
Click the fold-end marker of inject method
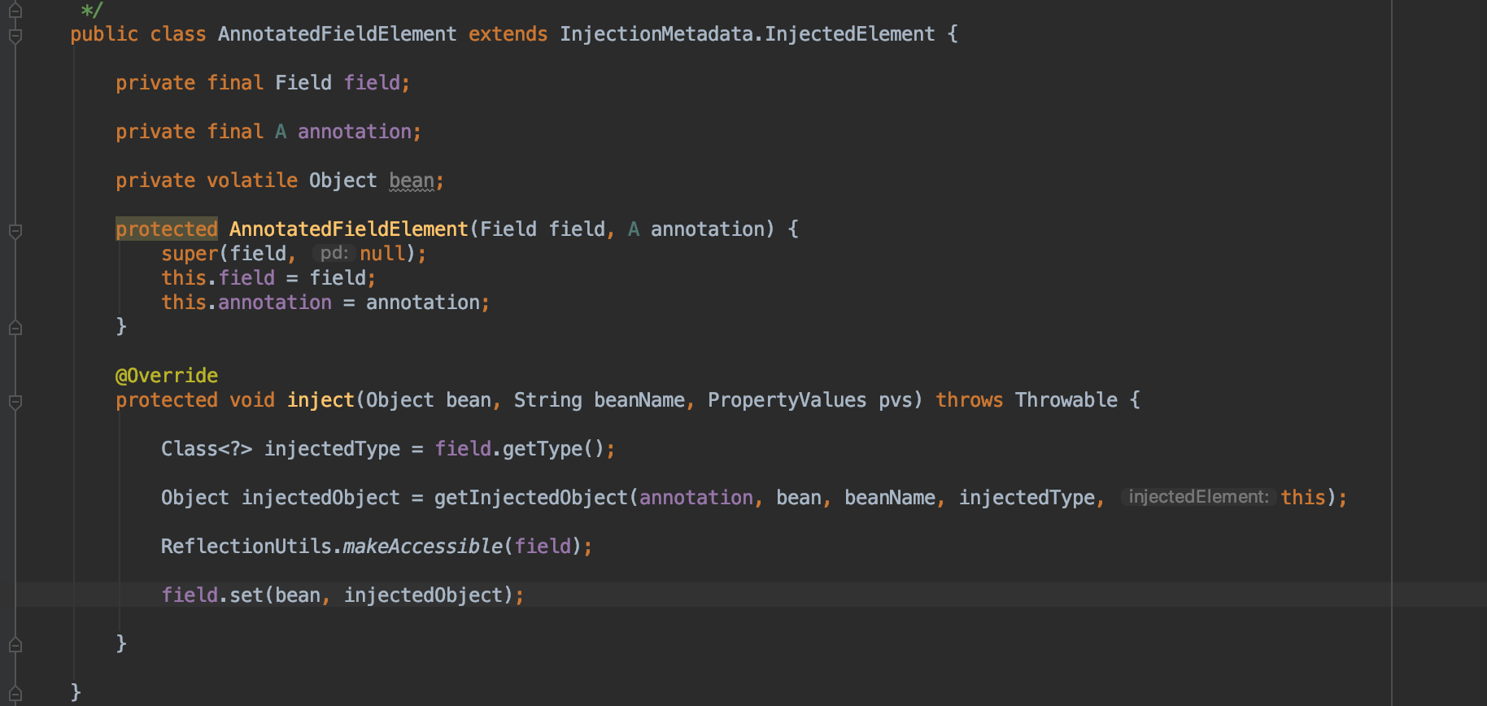(15, 645)
